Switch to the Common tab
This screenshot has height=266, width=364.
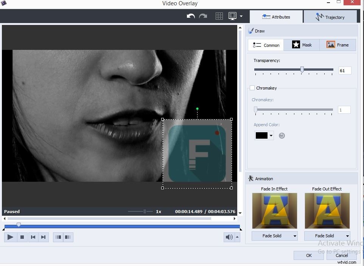[266, 45]
